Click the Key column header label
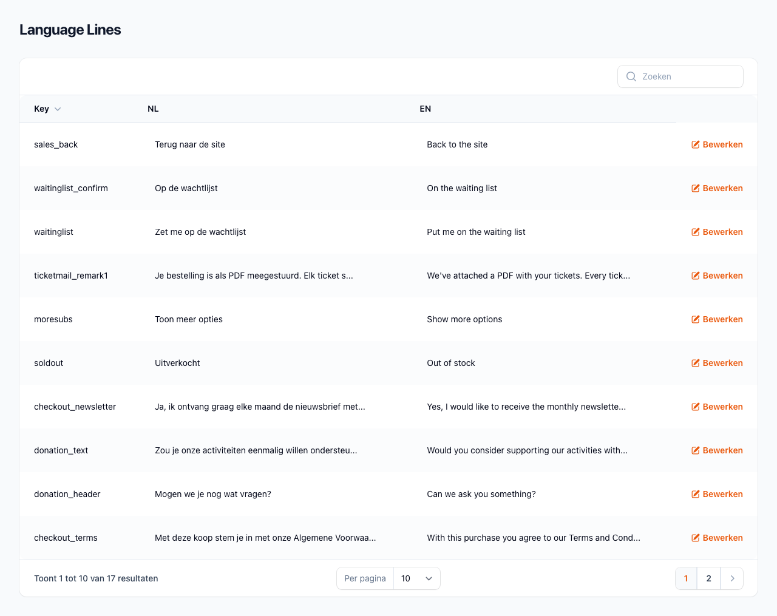The image size is (777, 616). [x=41, y=109]
